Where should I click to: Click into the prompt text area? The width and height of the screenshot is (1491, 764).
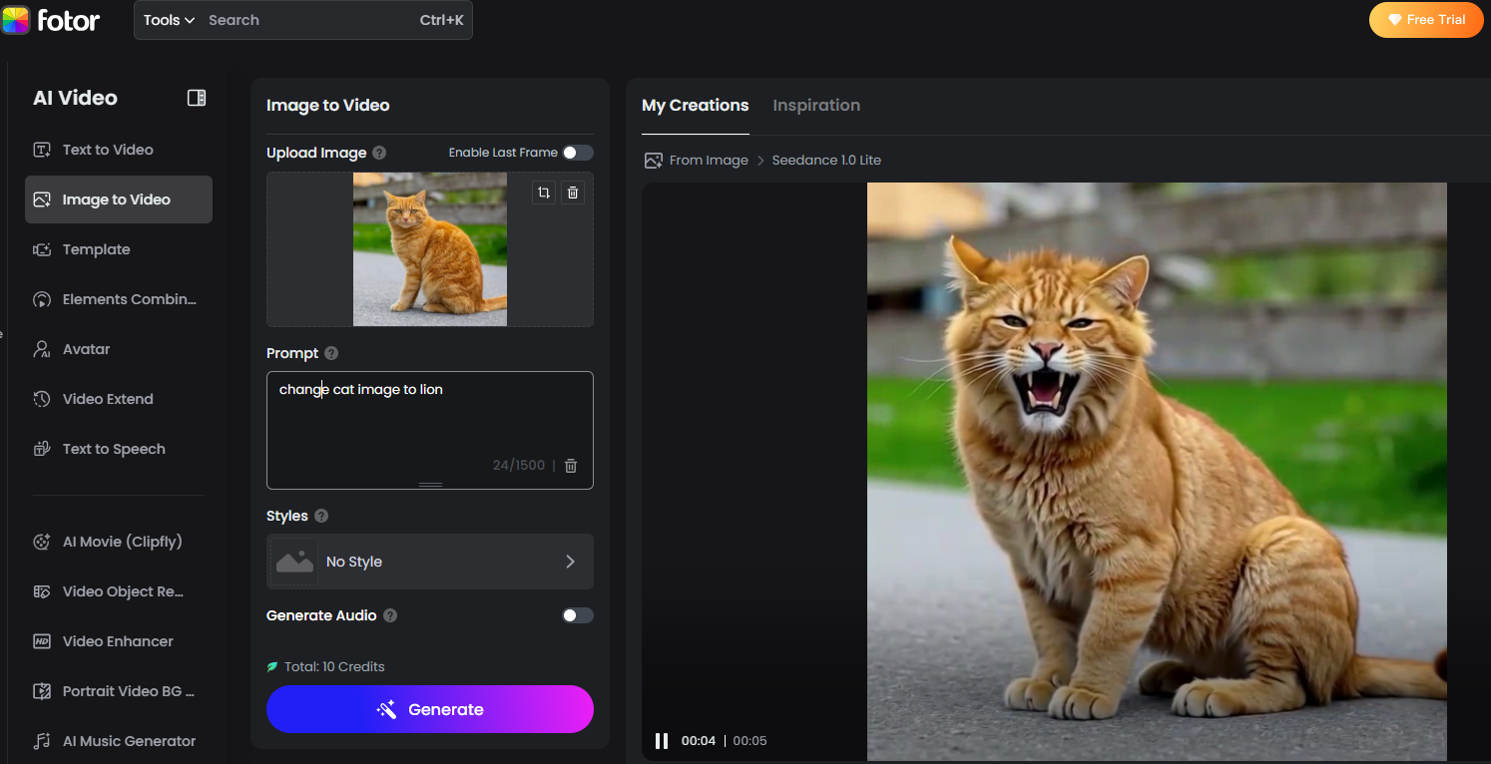tap(429, 419)
